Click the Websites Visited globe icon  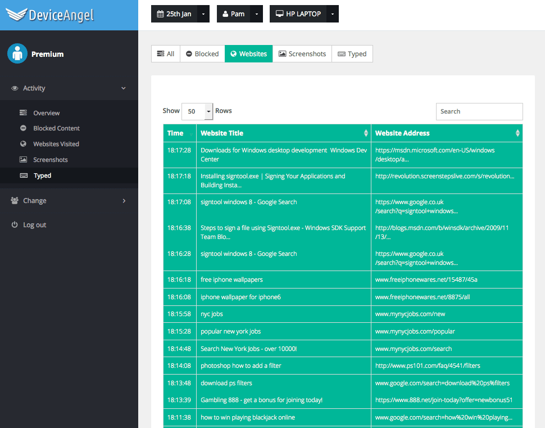pos(23,144)
